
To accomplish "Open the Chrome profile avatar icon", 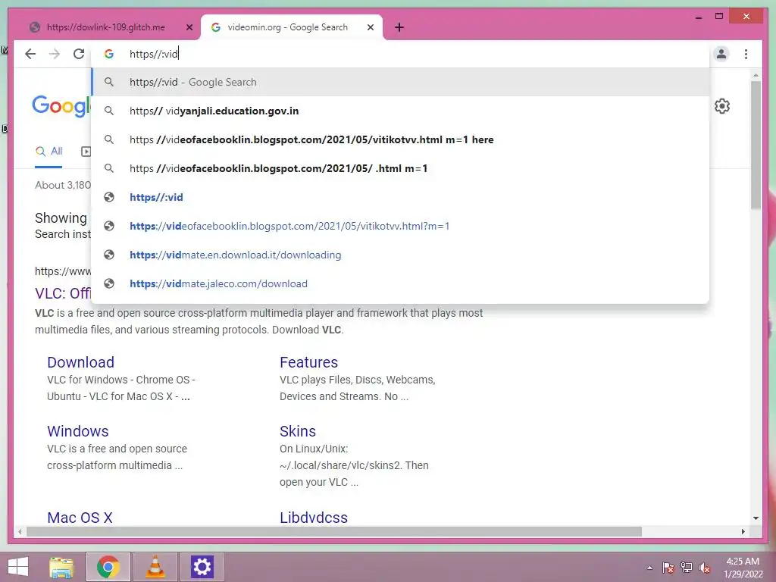I will click(721, 54).
